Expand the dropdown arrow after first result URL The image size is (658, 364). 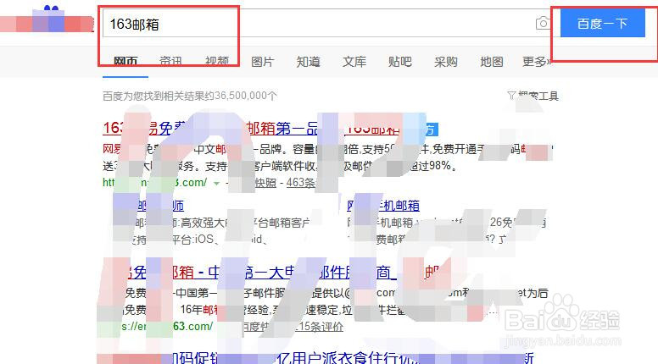(216, 183)
